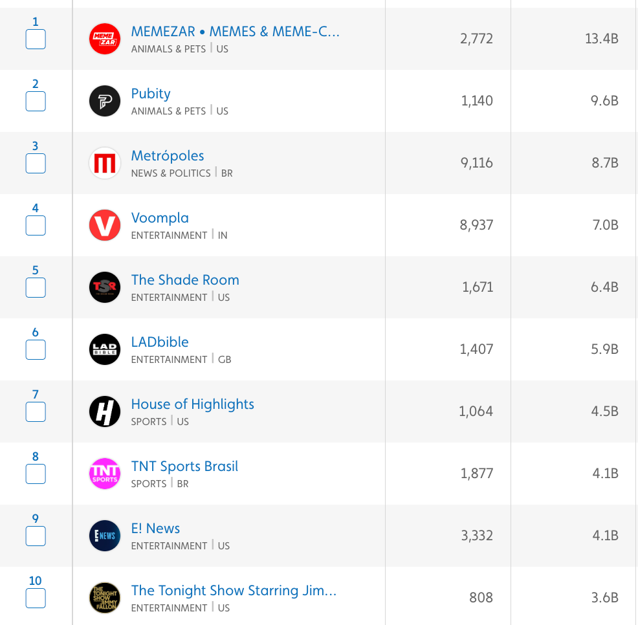The width and height of the screenshot is (638, 625).
Task: Check the box for rank 1 MEMEZAR
Action: (x=36, y=39)
